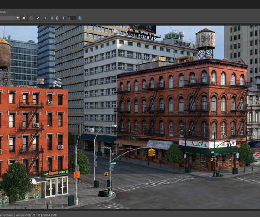The width and height of the screenshot is (260, 217).
Task: Click the blue icon after the exposure field
Action: (80, 18)
